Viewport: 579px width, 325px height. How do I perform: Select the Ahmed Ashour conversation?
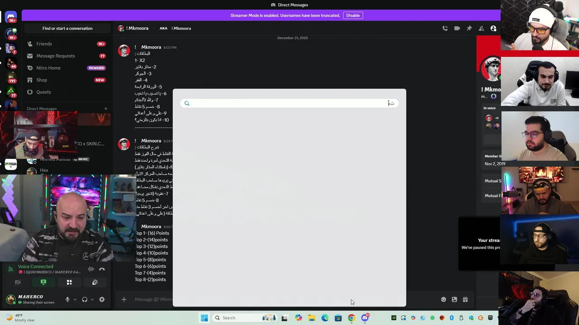point(55,159)
